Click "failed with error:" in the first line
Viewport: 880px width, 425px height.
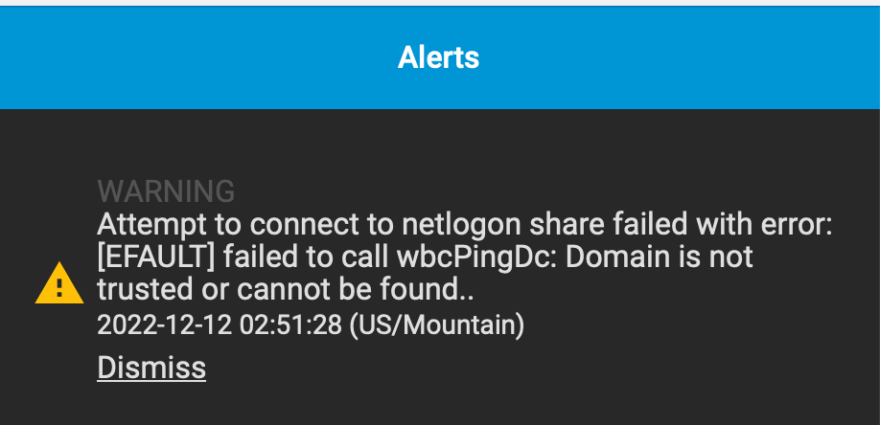coord(722,225)
